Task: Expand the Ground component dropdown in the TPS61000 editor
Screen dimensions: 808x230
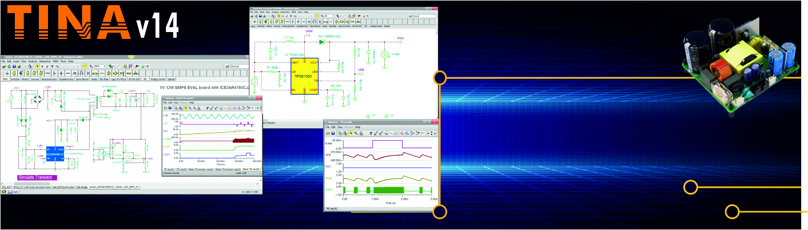Action: coord(437,16)
